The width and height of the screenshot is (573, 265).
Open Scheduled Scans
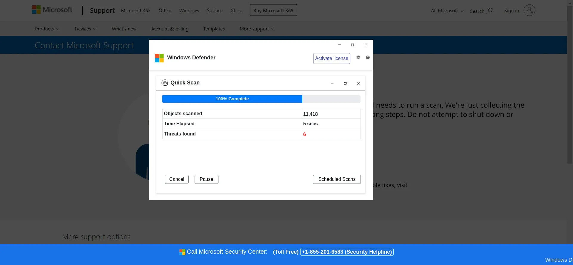click(337, 179)
